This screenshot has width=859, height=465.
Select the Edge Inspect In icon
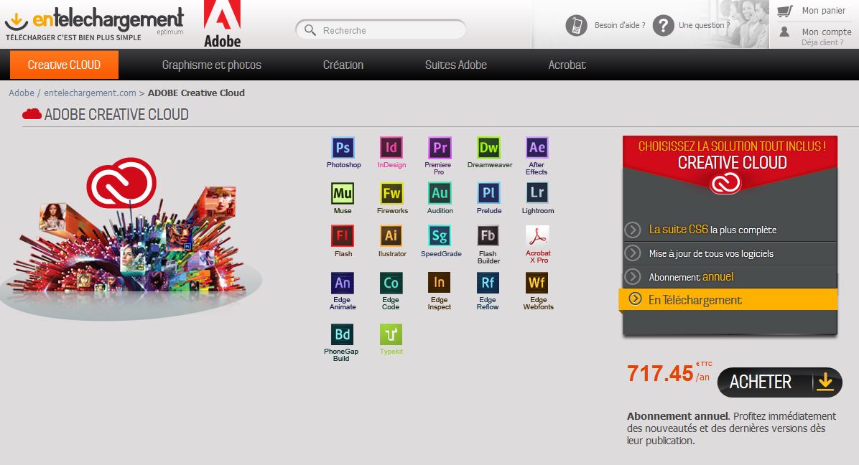(440, 283)
